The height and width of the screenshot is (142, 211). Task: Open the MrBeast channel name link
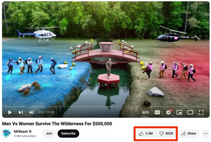pos(21,131)
